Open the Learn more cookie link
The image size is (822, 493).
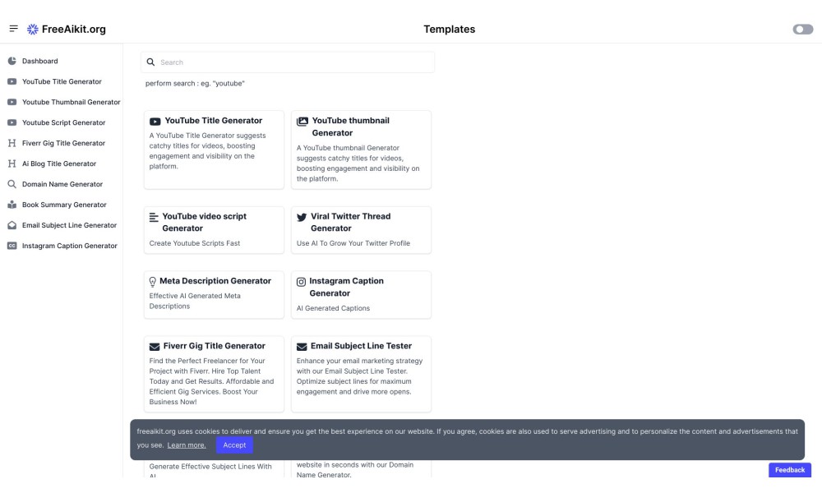click(x=187, y=445)
